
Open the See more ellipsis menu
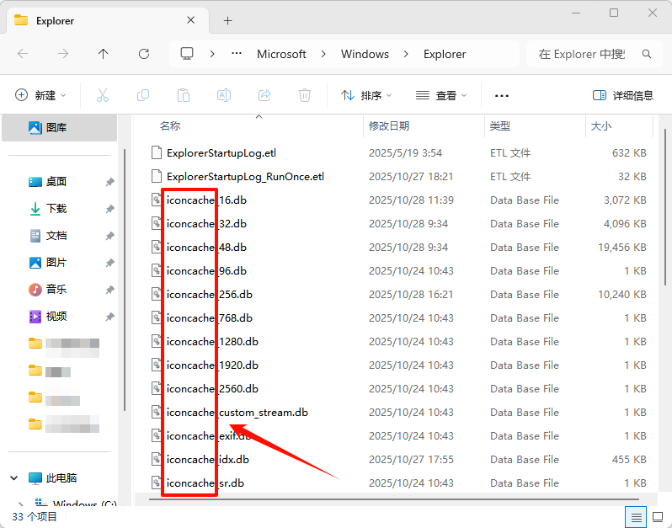click(x=502, y=95)
